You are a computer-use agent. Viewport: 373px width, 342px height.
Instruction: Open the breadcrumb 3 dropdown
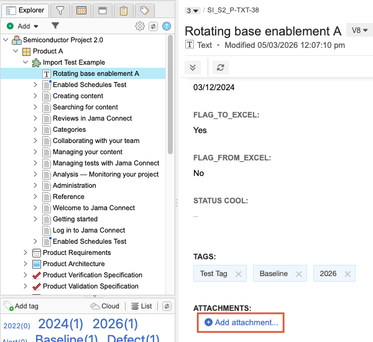click(193, 11)
